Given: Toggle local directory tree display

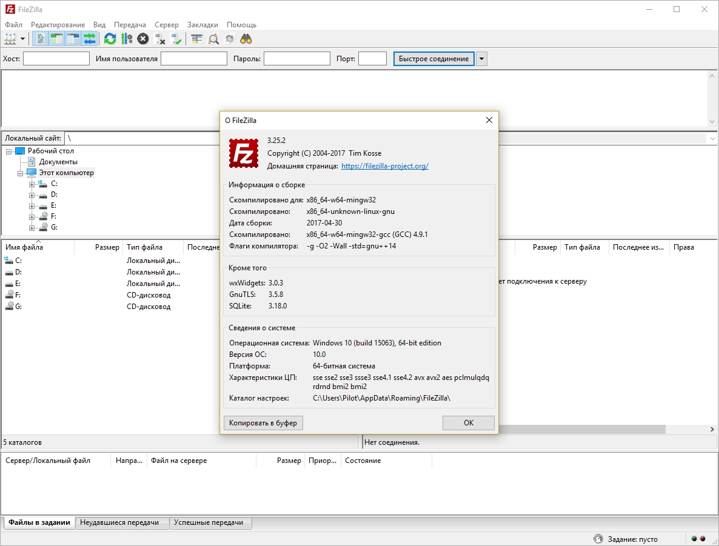Looking at the screenshot, I should coord(56,39).
